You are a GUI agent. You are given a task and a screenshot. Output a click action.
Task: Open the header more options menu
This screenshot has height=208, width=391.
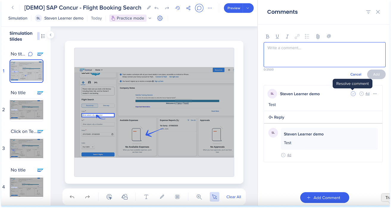click(210, 8)
